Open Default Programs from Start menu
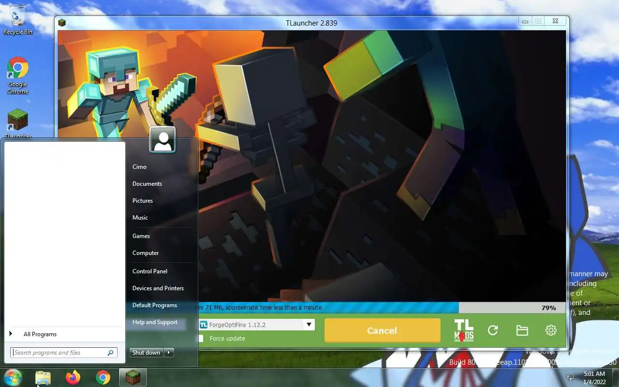Screen dimensions: 619x387 [155, 305]
